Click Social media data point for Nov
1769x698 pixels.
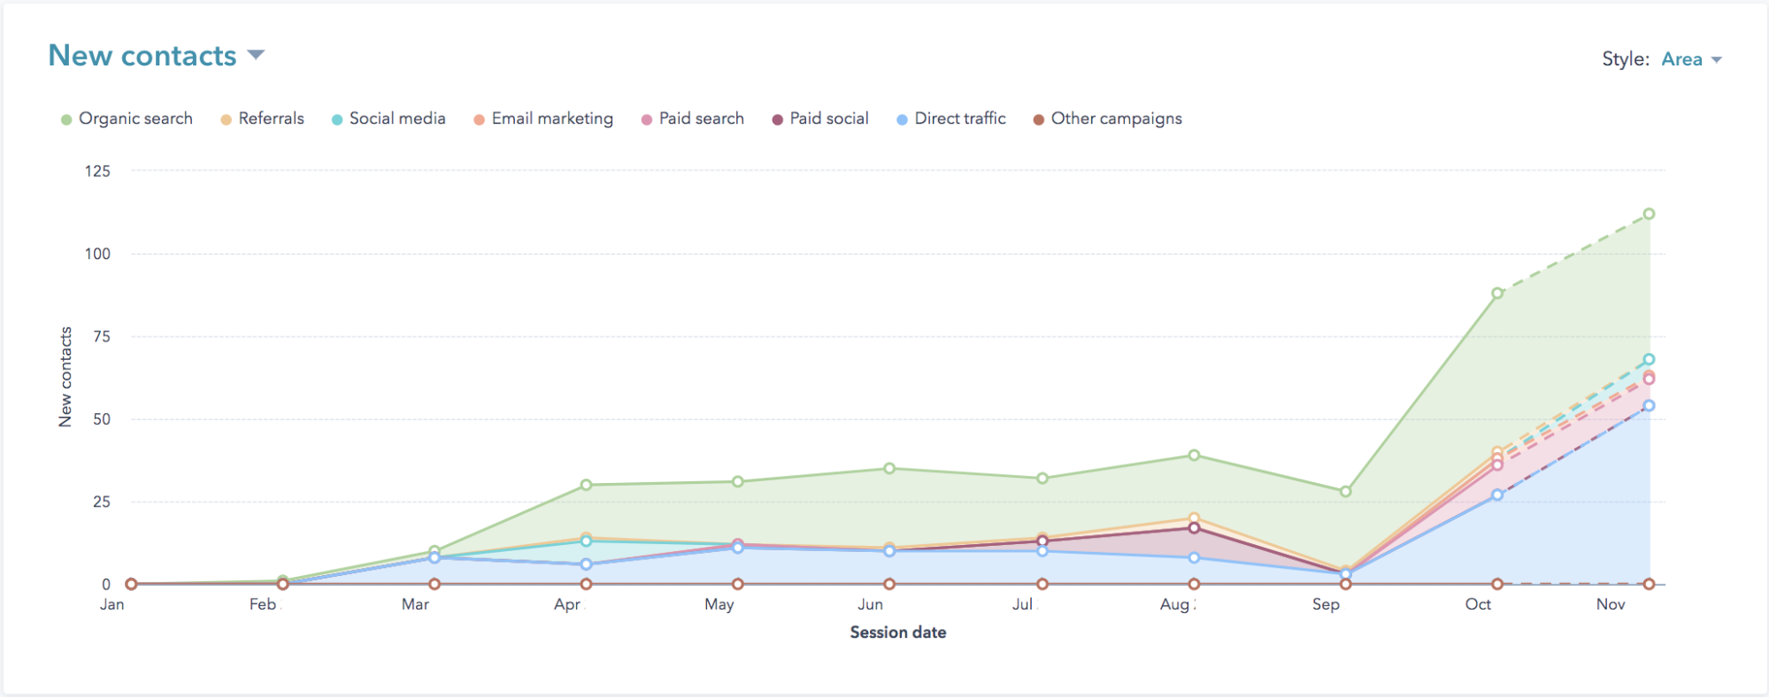point(1649,360)
